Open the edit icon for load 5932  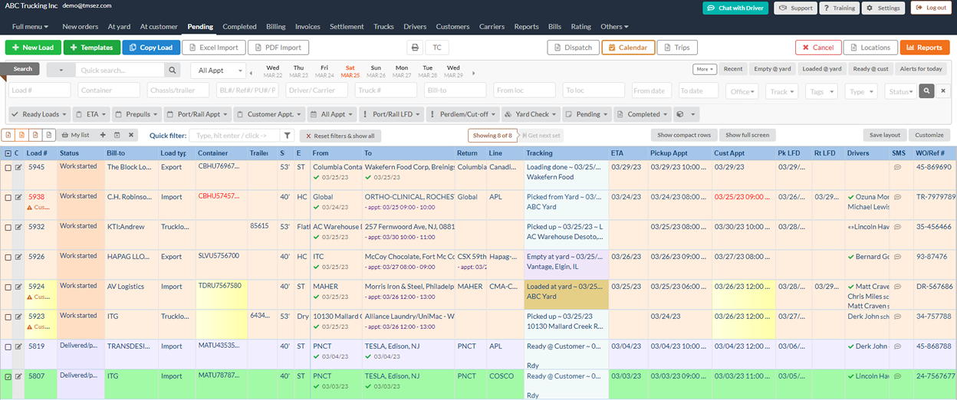tap(18, 227)
